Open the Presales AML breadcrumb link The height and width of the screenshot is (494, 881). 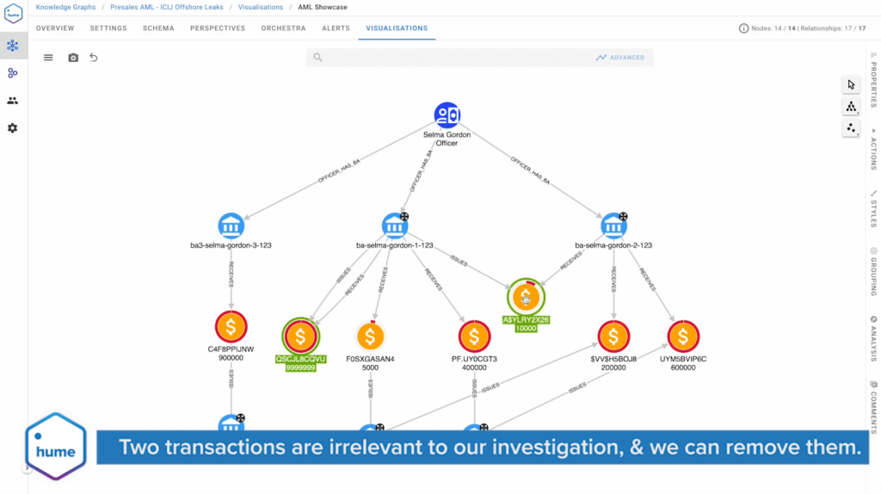167,7
